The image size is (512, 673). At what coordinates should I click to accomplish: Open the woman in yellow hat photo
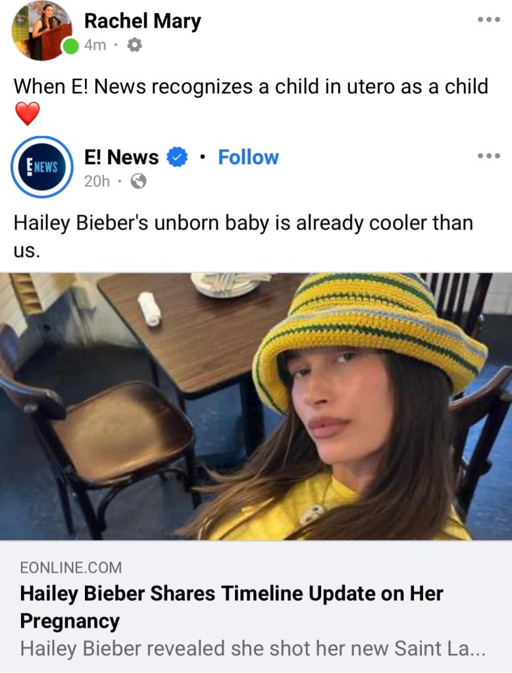[x=256, y=406]
